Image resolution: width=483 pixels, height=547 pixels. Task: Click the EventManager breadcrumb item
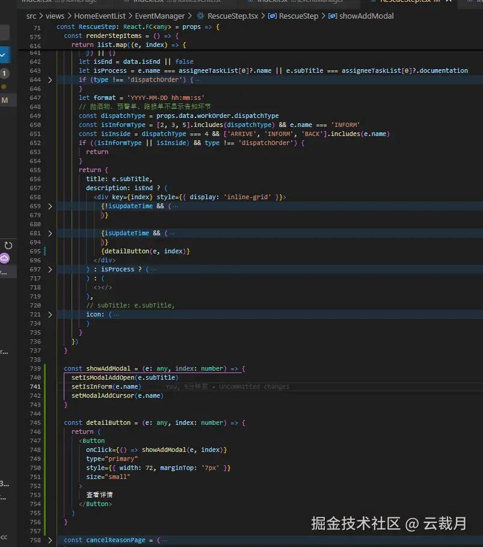pyautogui.click(x=159, y=16)
